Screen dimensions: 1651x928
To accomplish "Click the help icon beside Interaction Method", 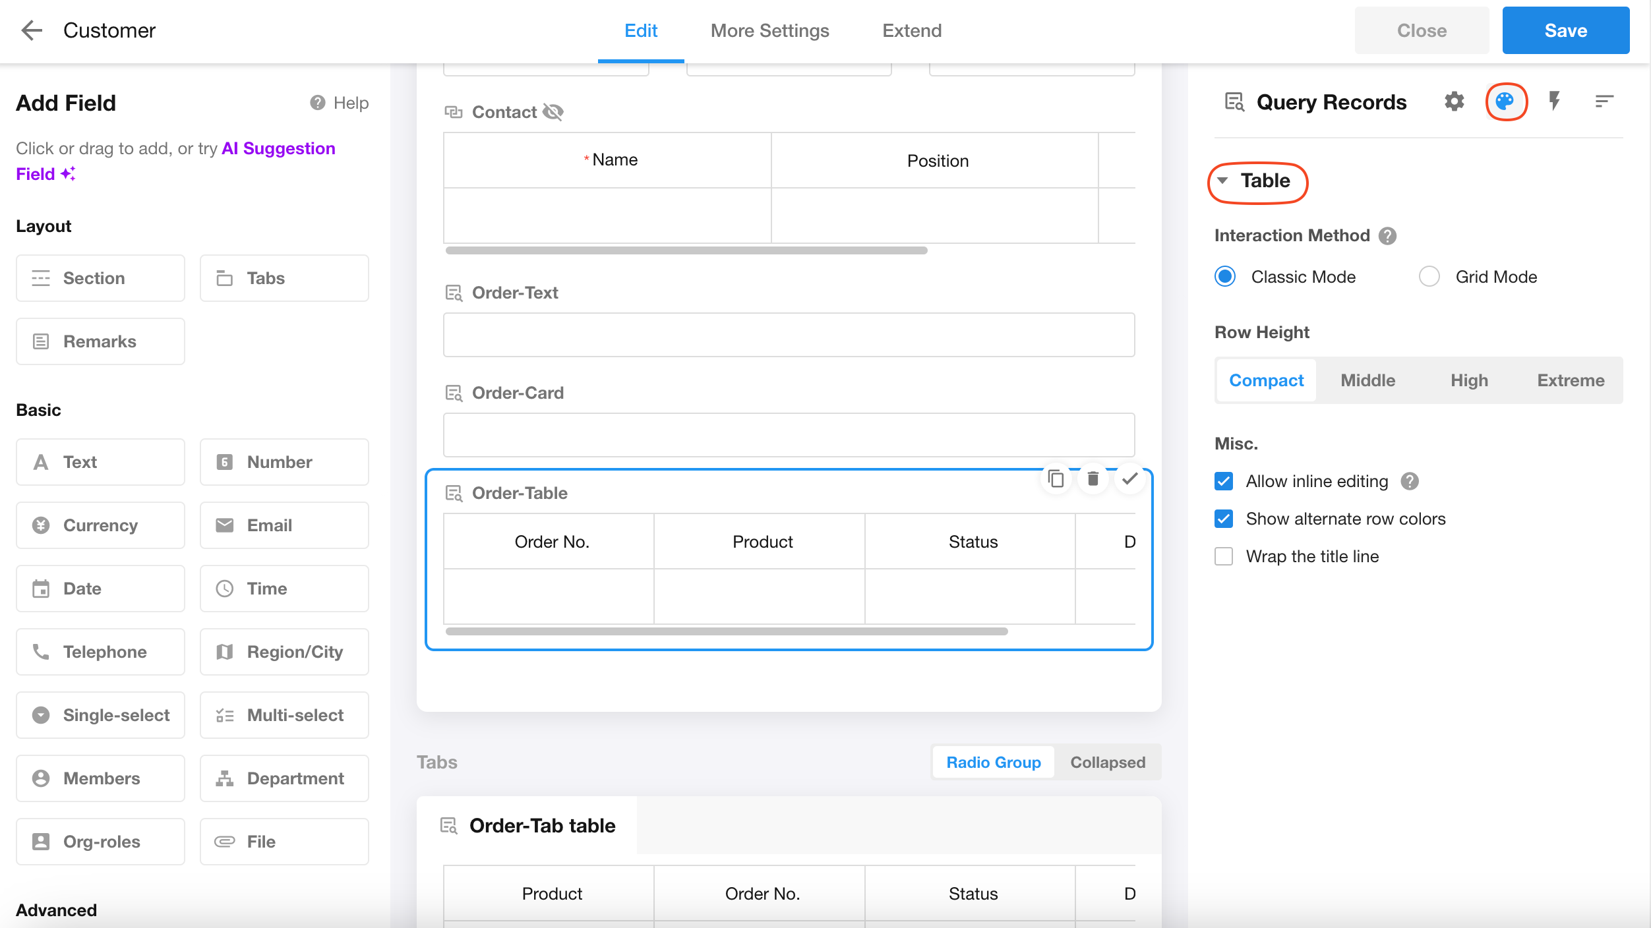I will point(1387,236).
